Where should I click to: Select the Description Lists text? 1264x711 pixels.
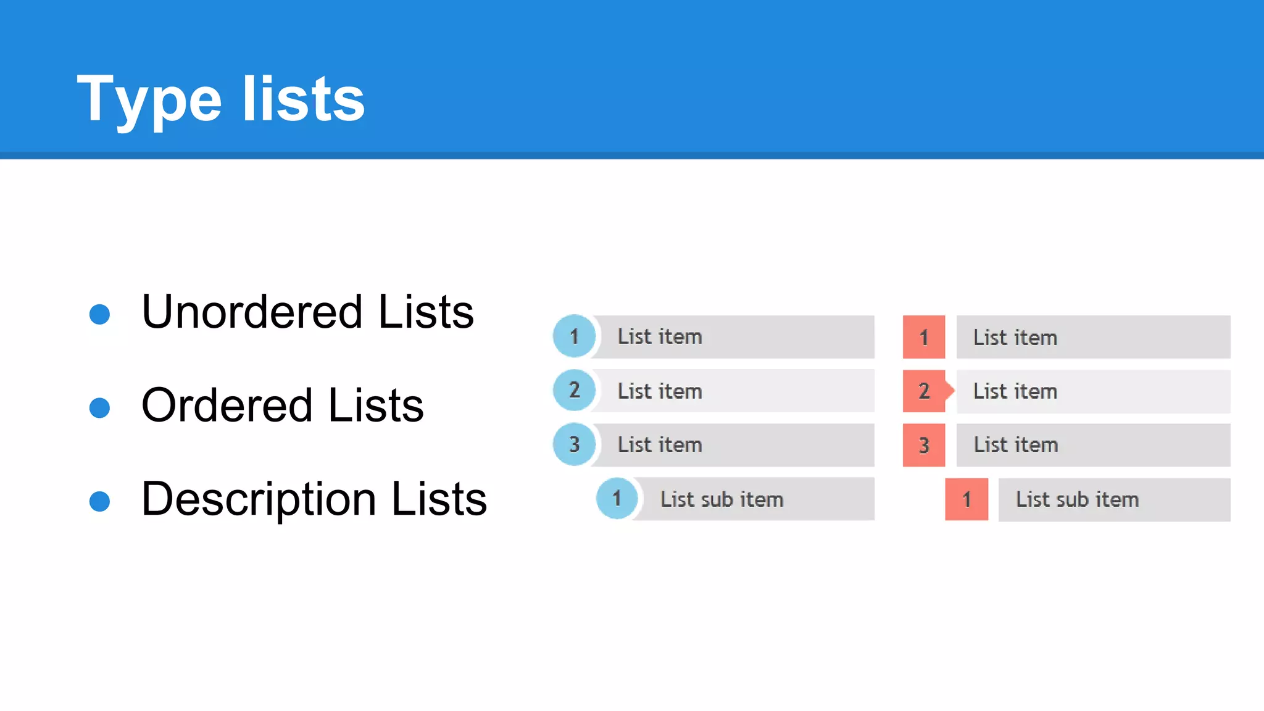[314, 499]
